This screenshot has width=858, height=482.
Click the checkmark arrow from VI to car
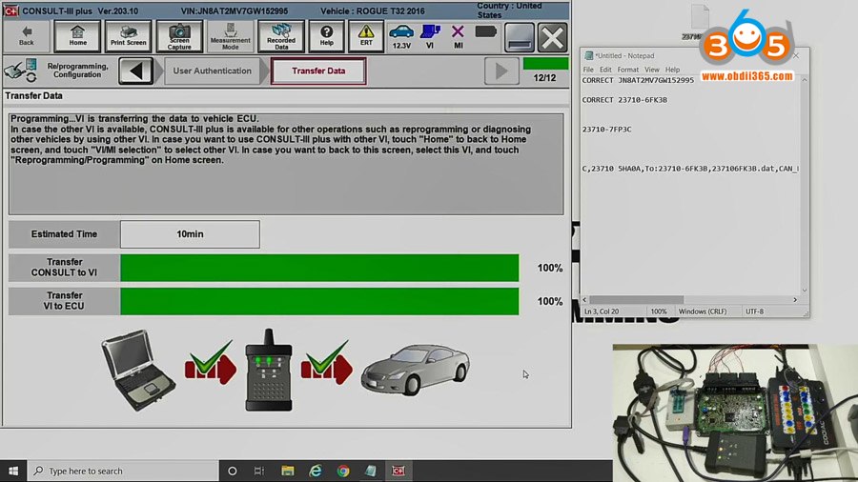(327, 363)
